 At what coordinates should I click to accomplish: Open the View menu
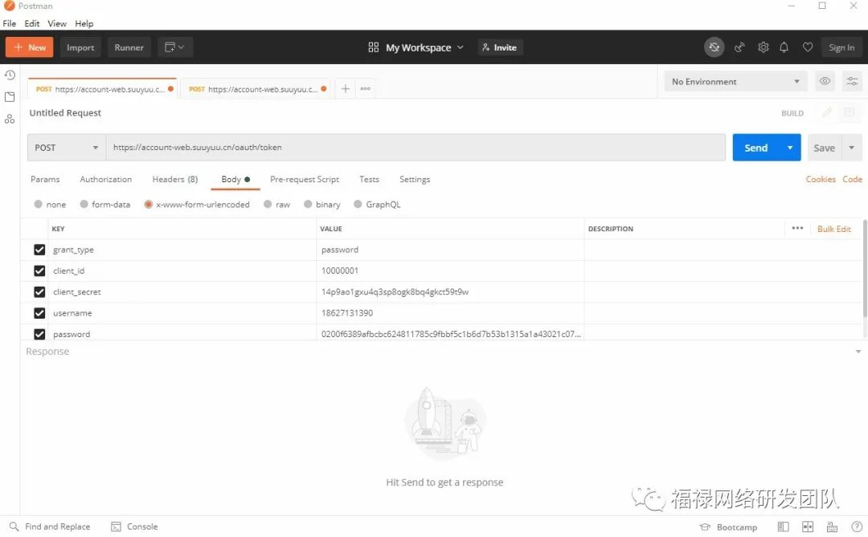(56, 24)
